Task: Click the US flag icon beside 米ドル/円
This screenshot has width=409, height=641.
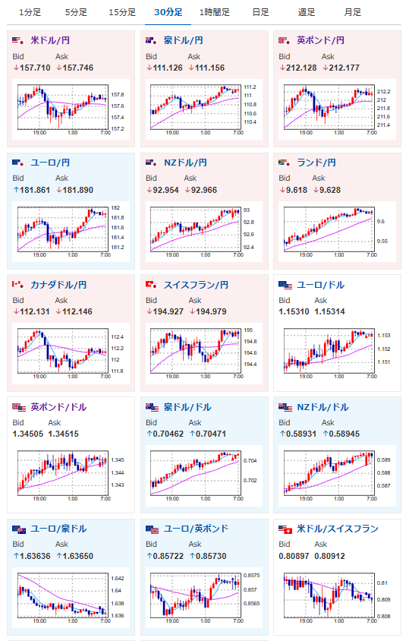Action: (x=18, y=40)
